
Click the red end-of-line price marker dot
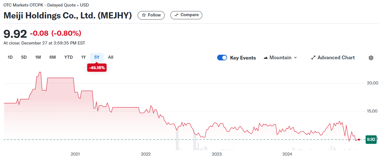pos(359,139)
